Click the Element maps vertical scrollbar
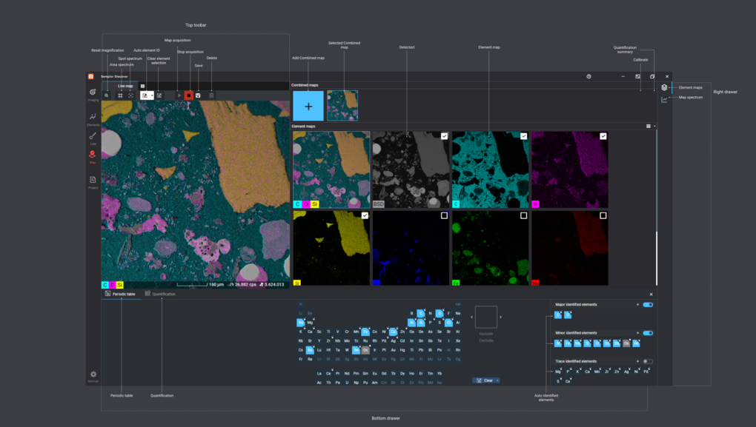The height and width of the screenshot is (427, 756). [x=656, y=258]
